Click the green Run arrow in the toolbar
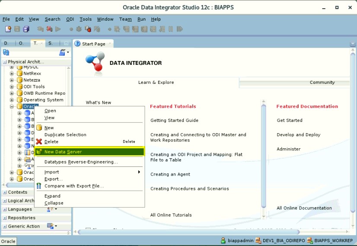 (x=58, y=29)
